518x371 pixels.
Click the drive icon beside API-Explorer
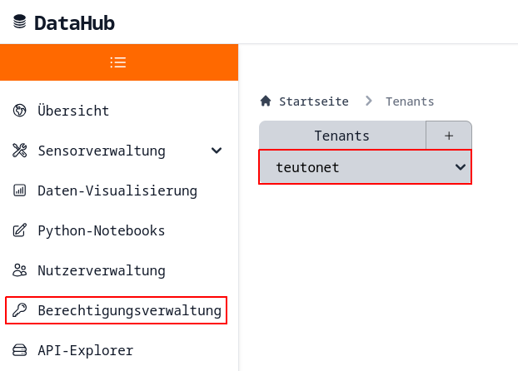pyautogui.click(x=20, y=350)
